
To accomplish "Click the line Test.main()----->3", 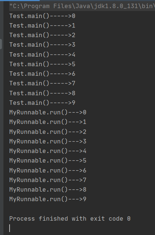I will coord(42,45).
